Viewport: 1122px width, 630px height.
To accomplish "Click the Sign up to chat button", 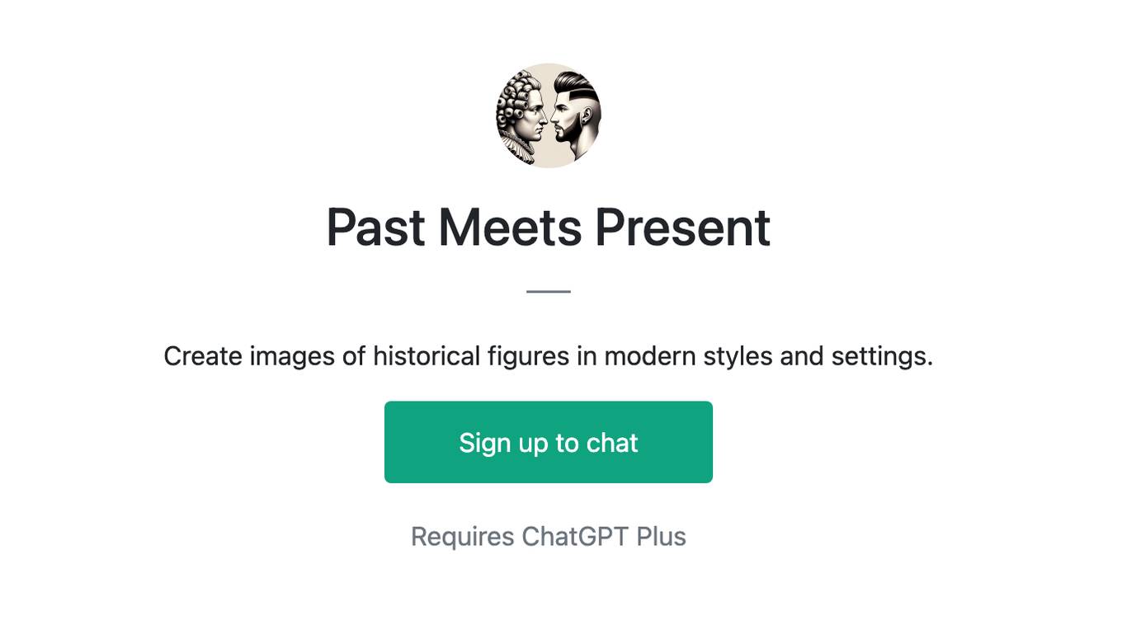I will coord(549,442).
